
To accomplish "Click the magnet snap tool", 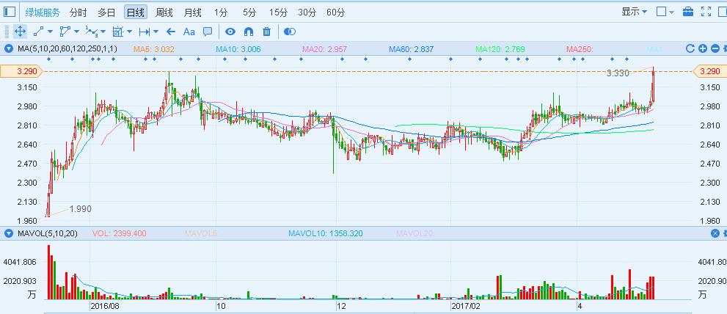I will 248,32.
